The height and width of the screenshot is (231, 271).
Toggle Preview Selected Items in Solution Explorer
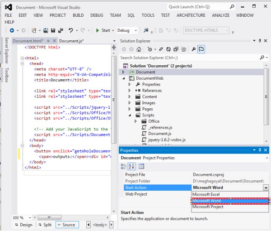[x=201, y=49]
